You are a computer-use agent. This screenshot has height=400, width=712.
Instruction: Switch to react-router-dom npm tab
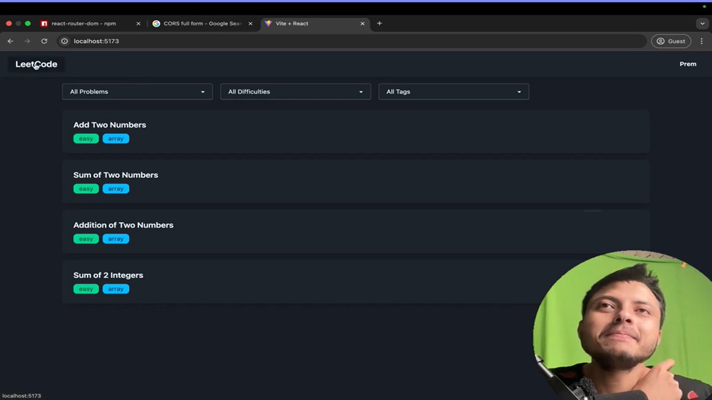pyautogui.click(x=91, y=24)
